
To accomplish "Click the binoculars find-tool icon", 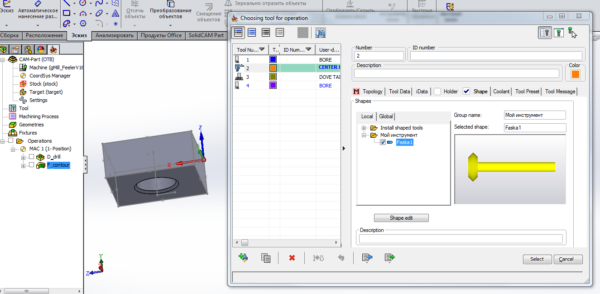I will click(x=321, y=32).
